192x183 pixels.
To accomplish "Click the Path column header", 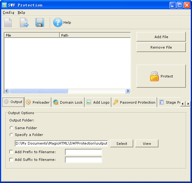I will pyautogui.click(x=95, y=35).
